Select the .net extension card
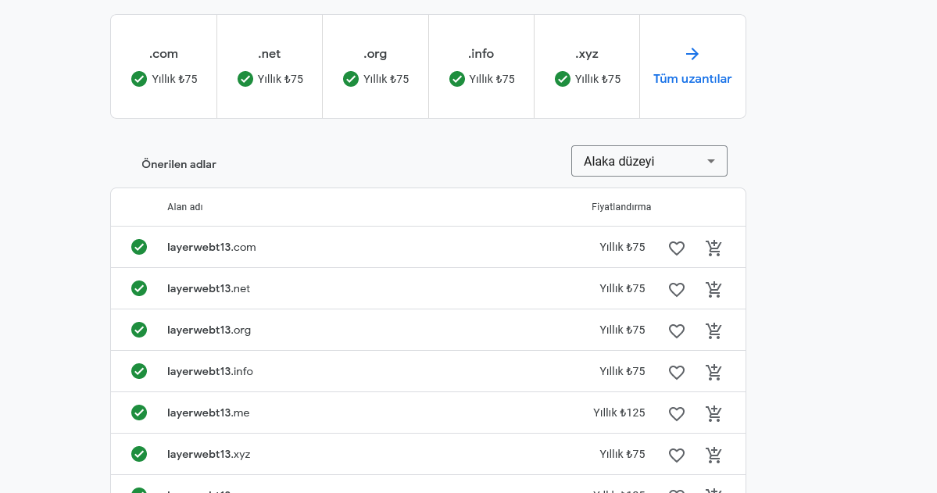Screen dimensions: 937x493 point(270,66)
